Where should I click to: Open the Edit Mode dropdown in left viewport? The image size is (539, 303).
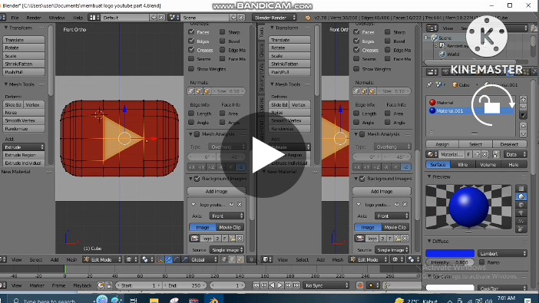point(102,260)
